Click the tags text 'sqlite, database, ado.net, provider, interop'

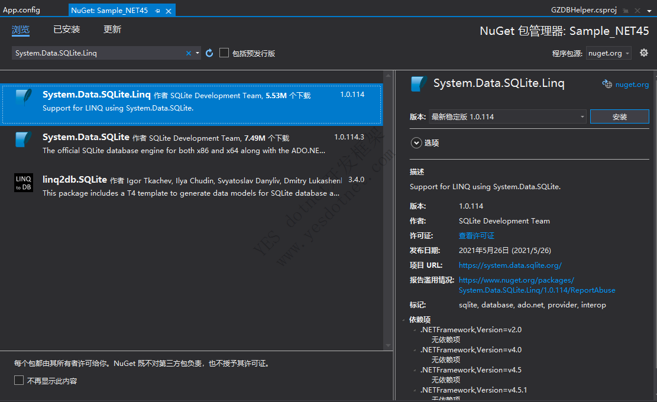[532, 305]
